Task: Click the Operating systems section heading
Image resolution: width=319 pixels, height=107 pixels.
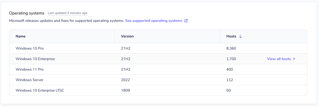Action: 27,13
